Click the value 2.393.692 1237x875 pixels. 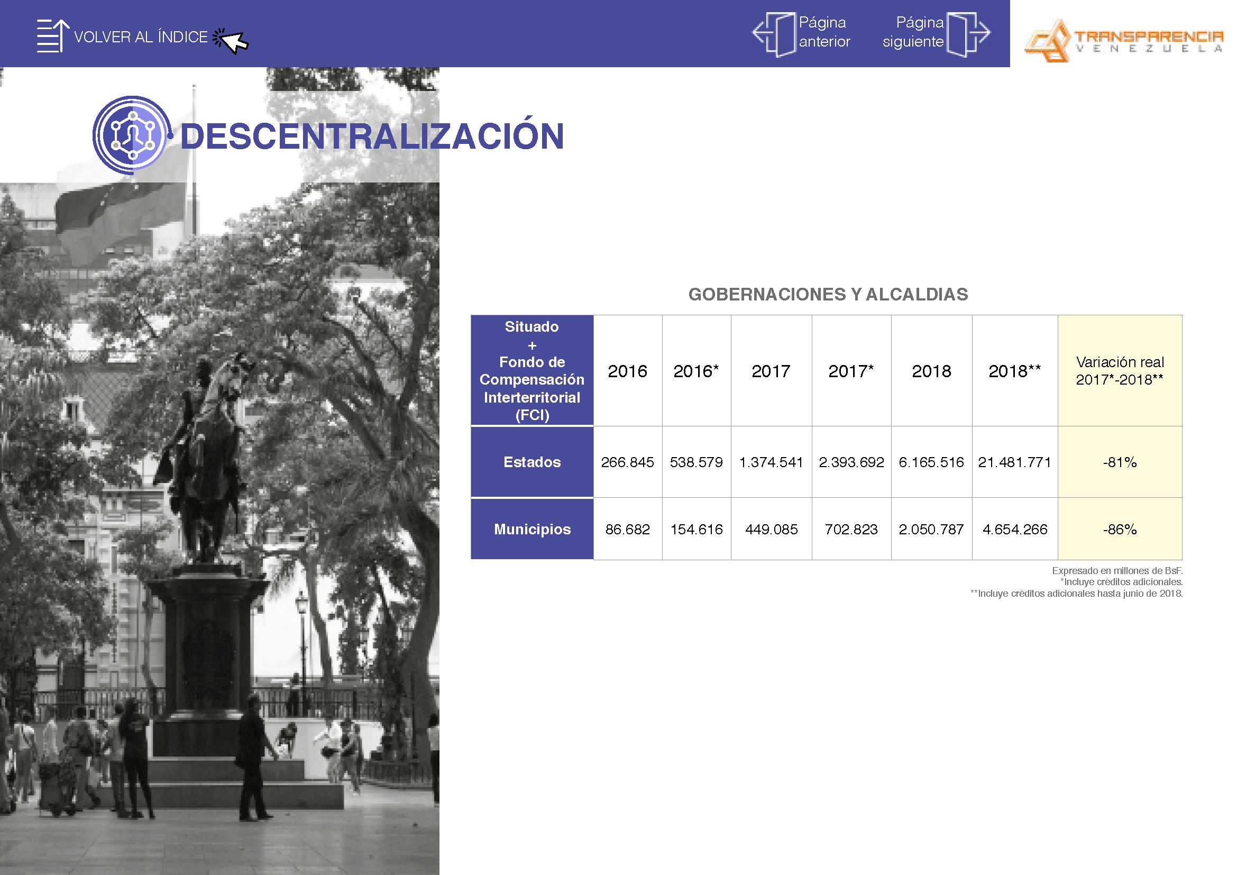[x=851, y=462]
